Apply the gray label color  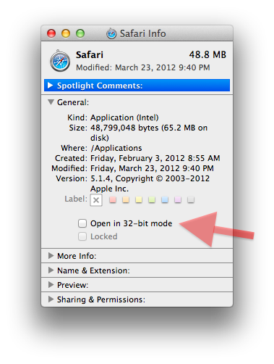click(x=191, y=199)
